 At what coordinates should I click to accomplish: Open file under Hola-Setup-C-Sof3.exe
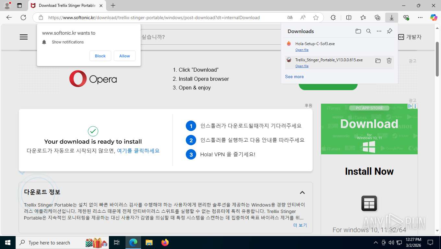pos(302,50)
